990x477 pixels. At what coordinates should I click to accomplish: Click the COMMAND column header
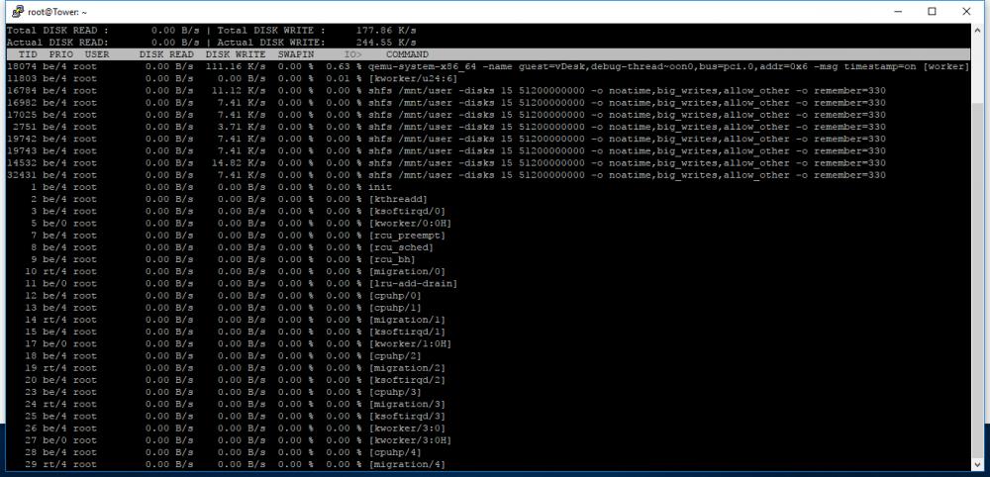click(x=407, y=54)
